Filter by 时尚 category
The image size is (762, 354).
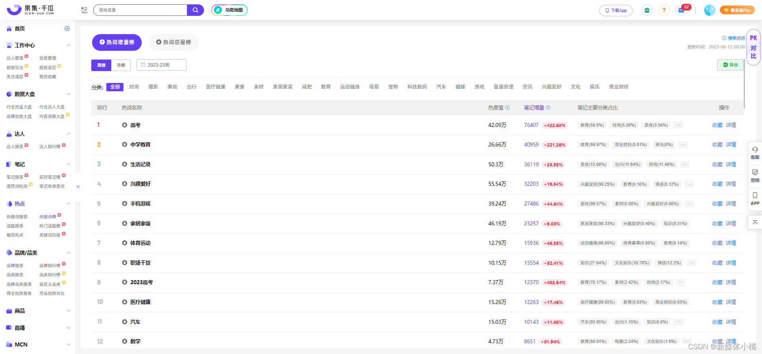(x=134, y=87)
